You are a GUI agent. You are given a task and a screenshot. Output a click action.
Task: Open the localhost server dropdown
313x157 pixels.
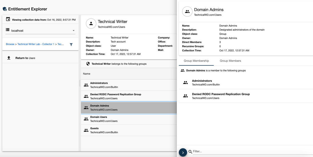pyautogui.click(x=40, y=31)
